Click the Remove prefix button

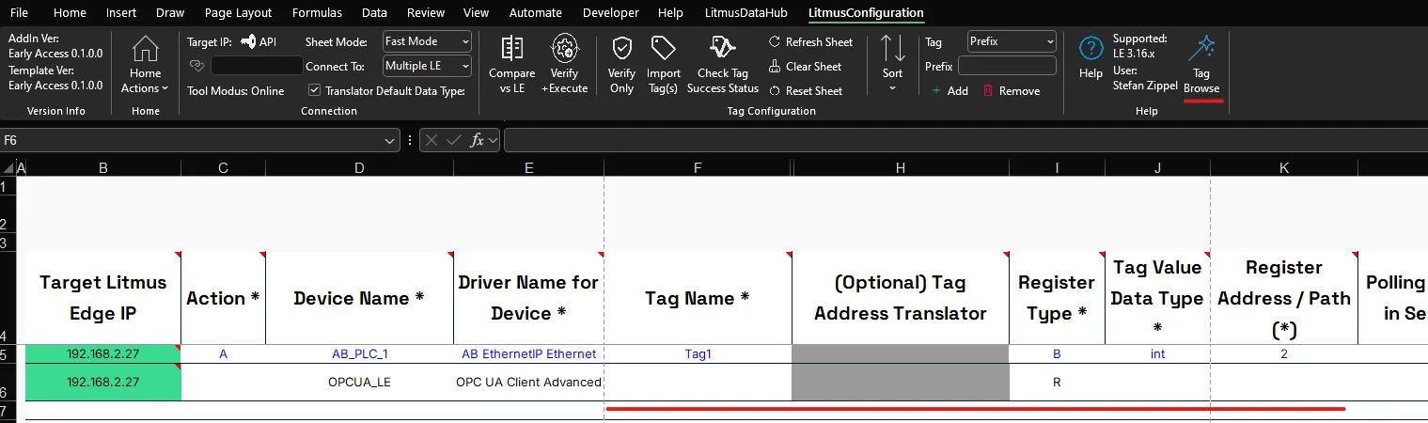(1012, 91)
